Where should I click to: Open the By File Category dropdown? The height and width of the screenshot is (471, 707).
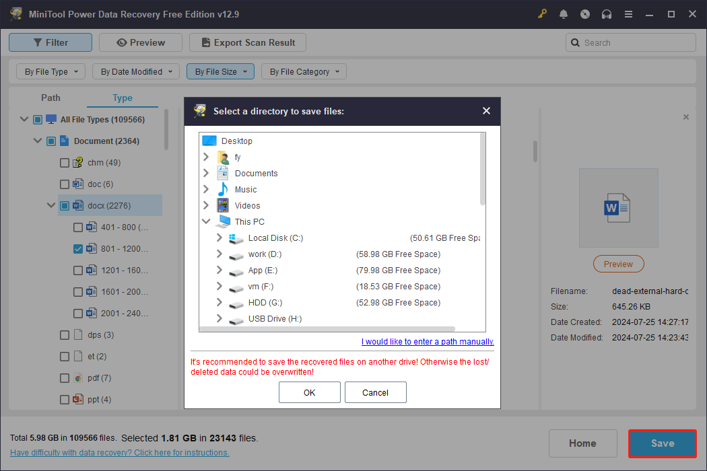[x=304, y=72]
